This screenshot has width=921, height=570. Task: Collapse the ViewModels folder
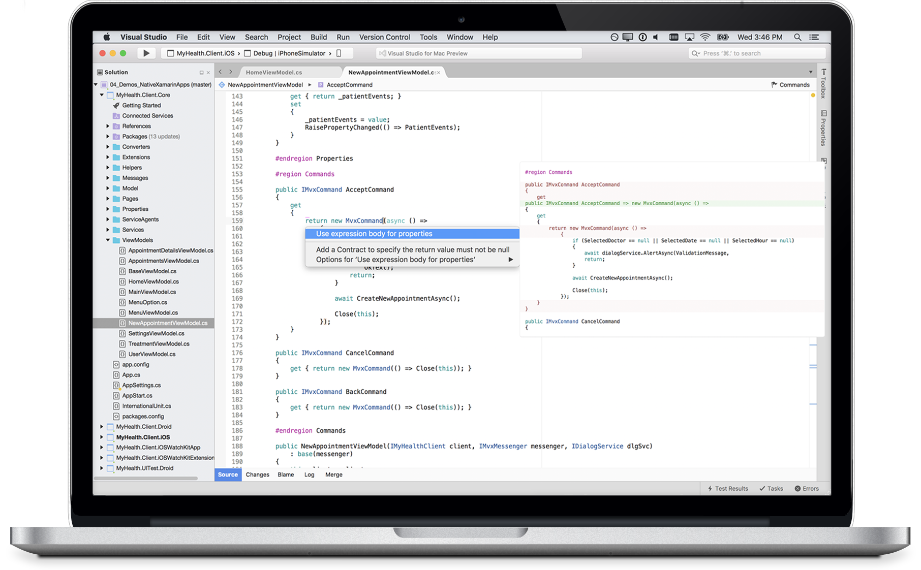[x=107, y=240]
